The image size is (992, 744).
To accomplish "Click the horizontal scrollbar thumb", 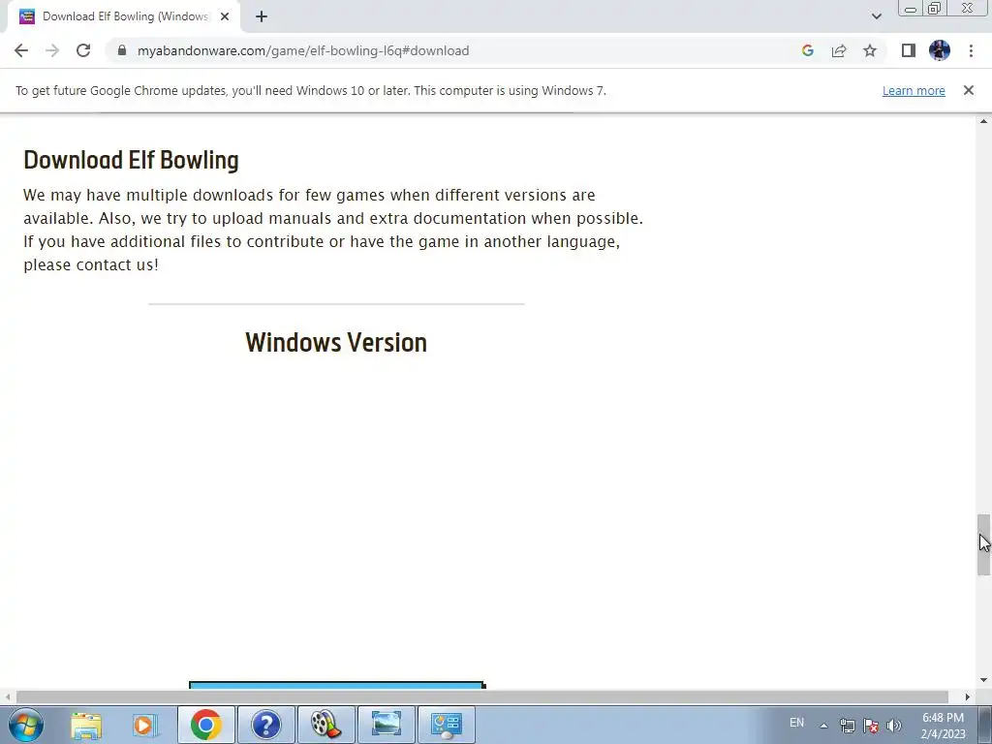I will coord(482,697).
